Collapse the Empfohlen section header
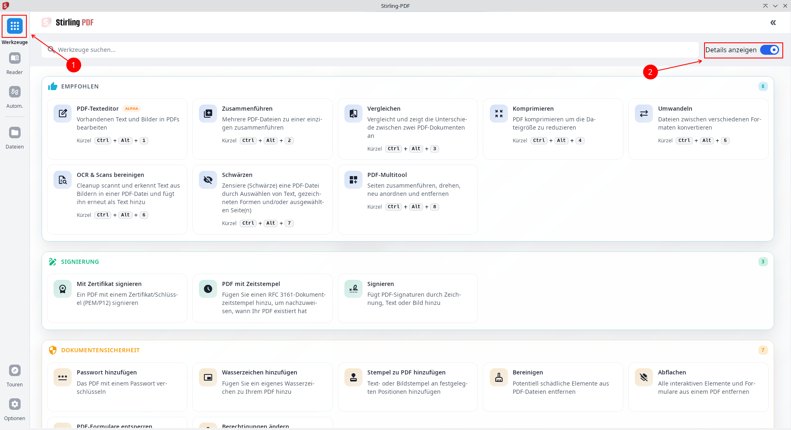 pyautogui.click(x=80, y=86)
